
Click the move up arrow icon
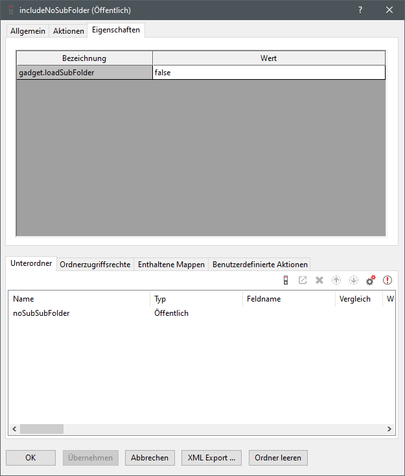click(336, 280)
